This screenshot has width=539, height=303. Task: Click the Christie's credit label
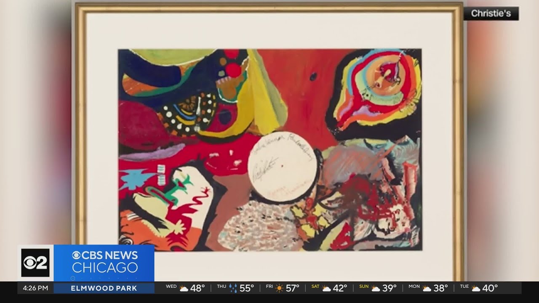[x=491, y=13]
